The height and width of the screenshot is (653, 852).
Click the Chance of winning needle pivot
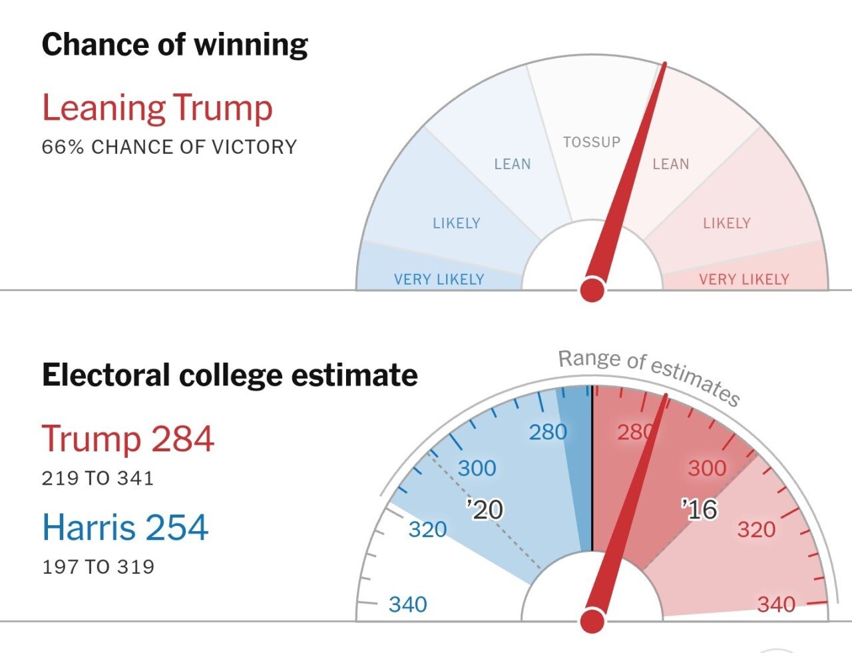pyautogui.click(x=592, y=290)
